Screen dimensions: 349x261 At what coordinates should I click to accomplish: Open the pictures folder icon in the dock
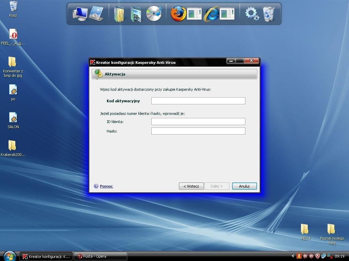click(136, 14)
